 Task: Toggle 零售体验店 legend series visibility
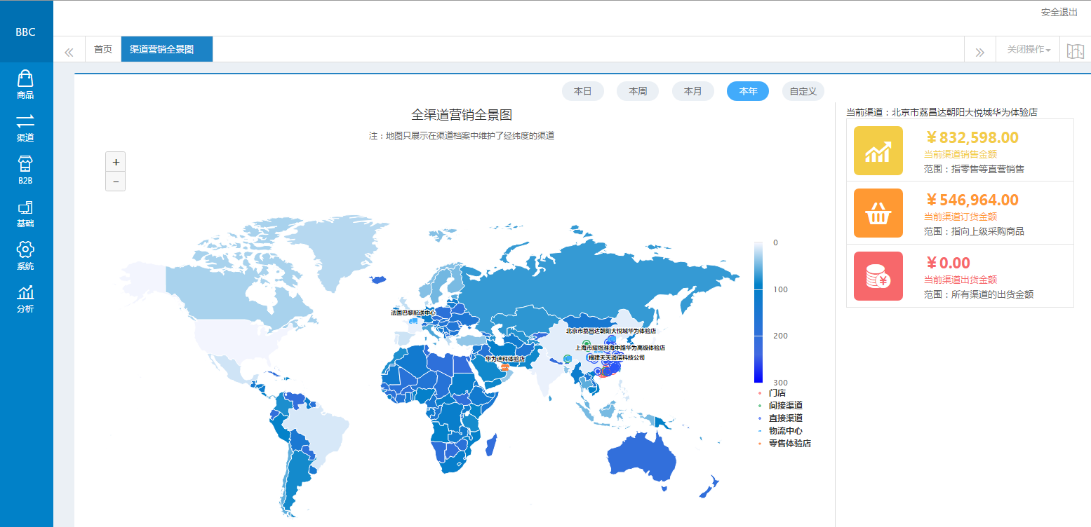pyautogui.click(x=789, y=444)
